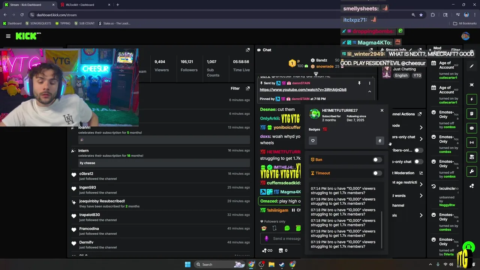Viewport: 480px width, 270px height.
Task: Open the moderation stats chart icon
Action: (421, 173)
